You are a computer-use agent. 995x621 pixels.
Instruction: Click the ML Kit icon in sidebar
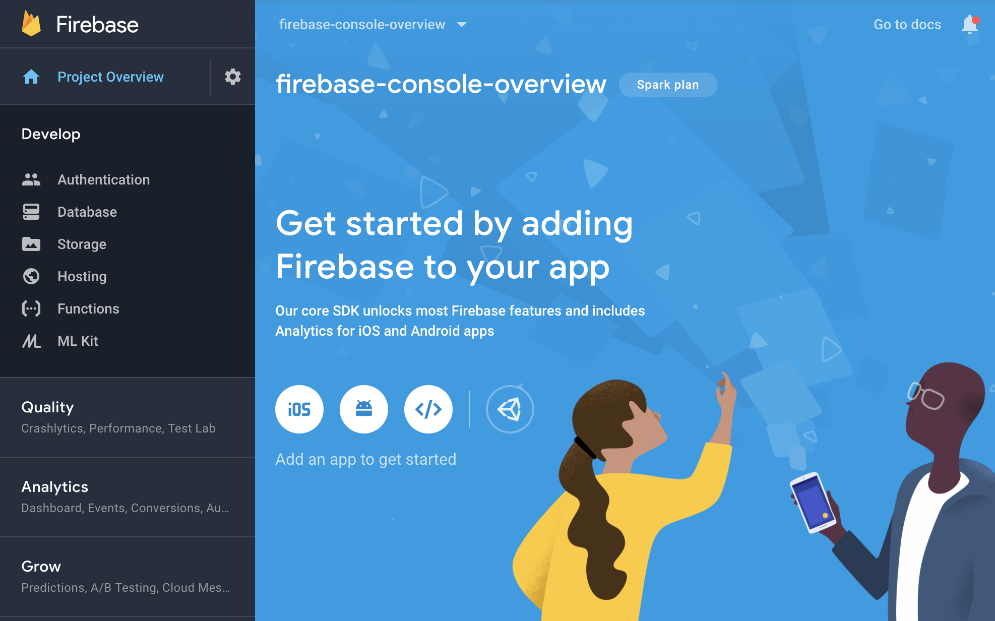pos(31,341)
